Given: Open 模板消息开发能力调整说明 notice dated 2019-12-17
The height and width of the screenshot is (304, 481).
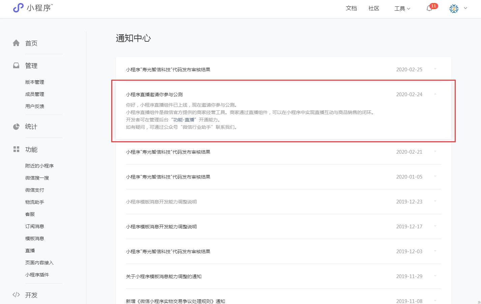Looking at the screenshot, I should point(161,227).
